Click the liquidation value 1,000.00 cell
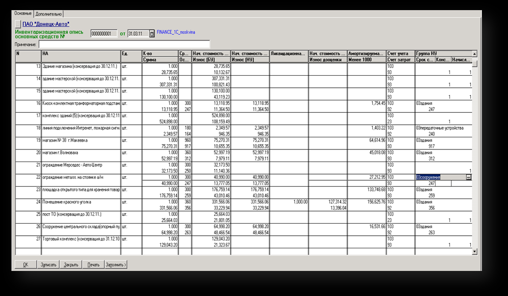 pyautogui.click(x=289, y=202)
